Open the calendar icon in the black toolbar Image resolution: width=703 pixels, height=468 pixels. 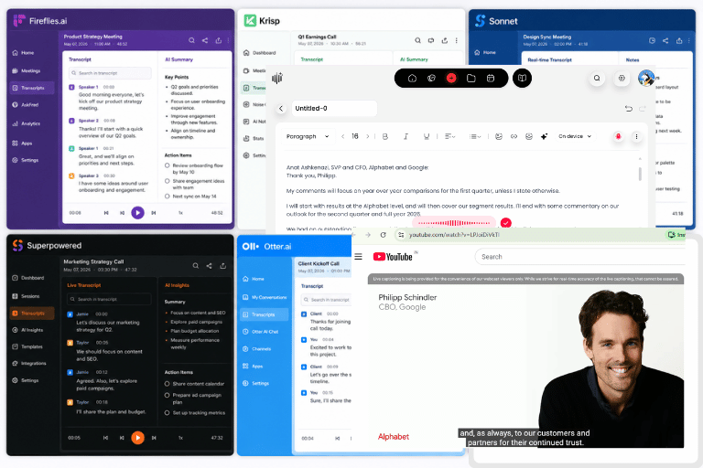click(491, 78)
